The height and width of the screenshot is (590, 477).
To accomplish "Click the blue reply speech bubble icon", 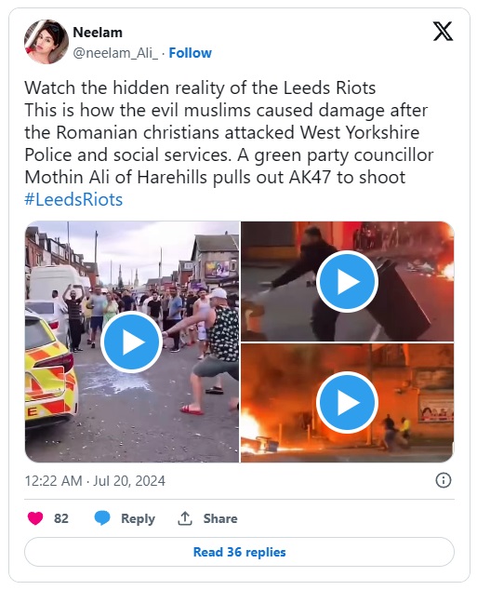I will pos(102,518).
